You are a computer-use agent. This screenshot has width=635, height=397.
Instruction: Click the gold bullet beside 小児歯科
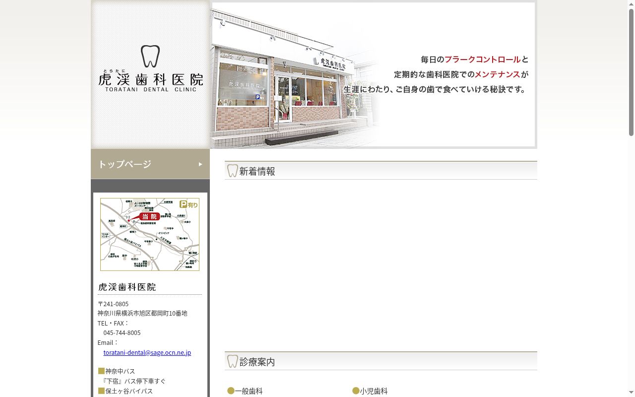point(356,391)
